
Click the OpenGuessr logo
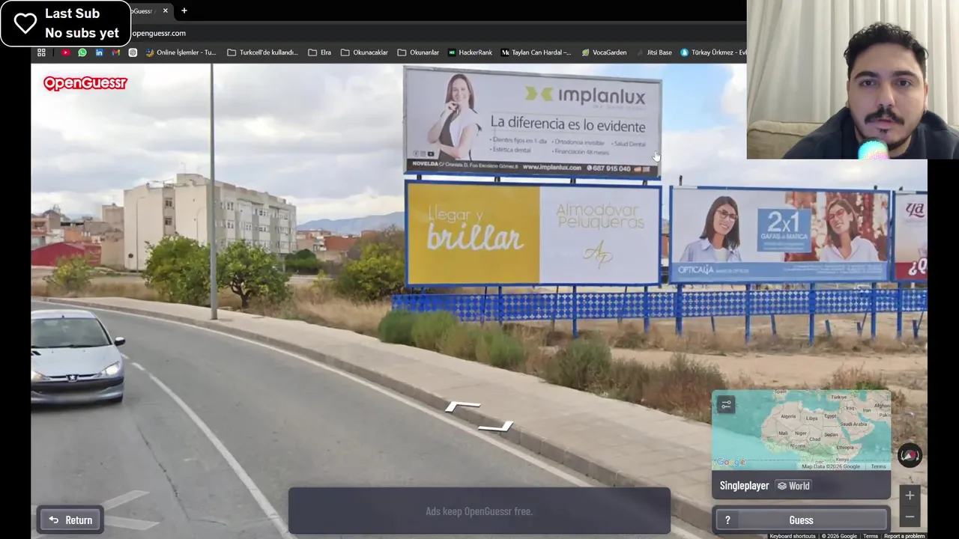coord(85,83)
